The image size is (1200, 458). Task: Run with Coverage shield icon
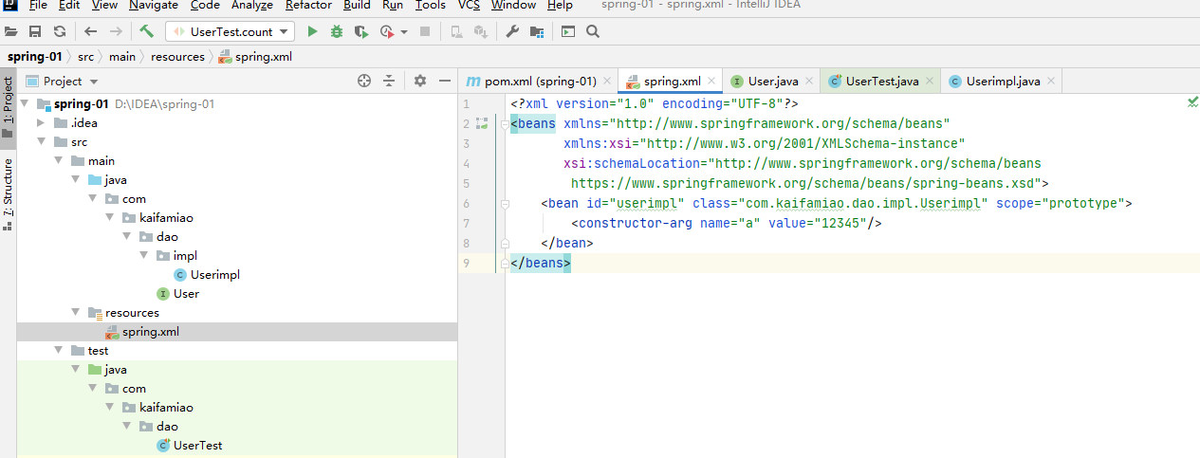click(x=360, y=31)
